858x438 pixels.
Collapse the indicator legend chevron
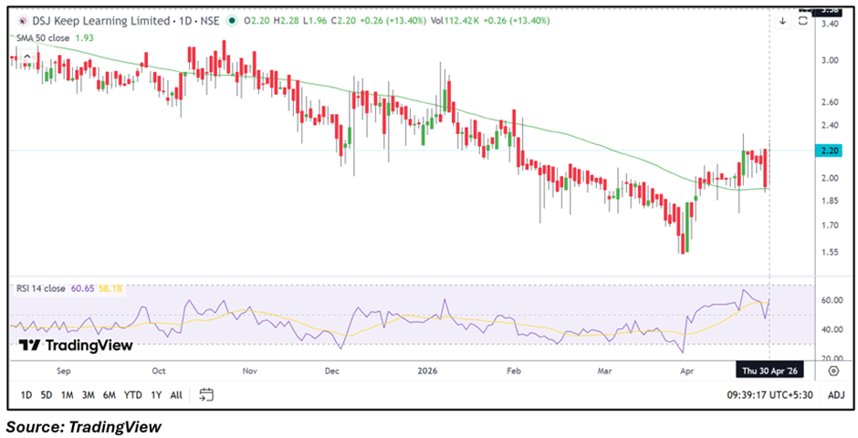(x=27, y=57)
